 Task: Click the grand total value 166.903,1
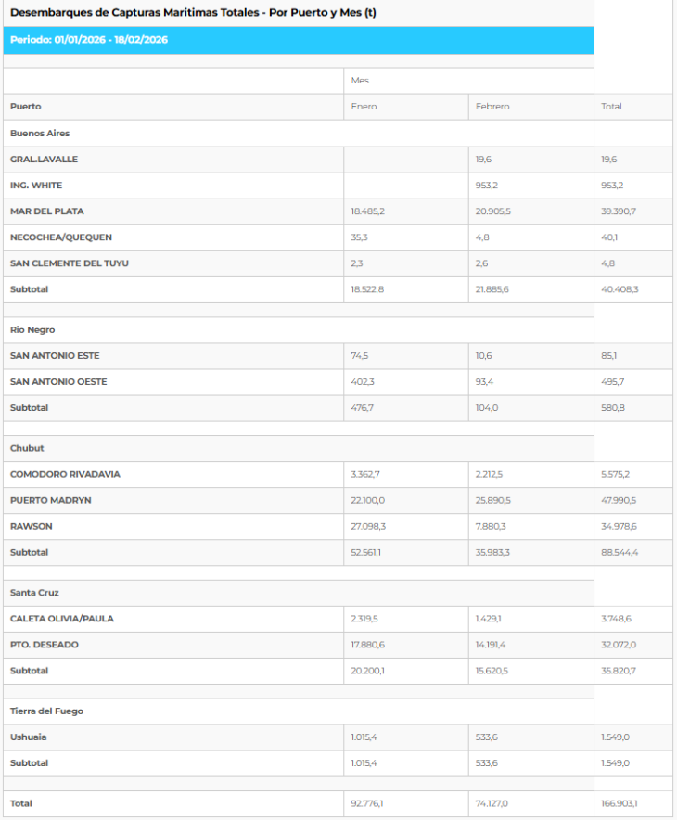click(x=620, y=803)
